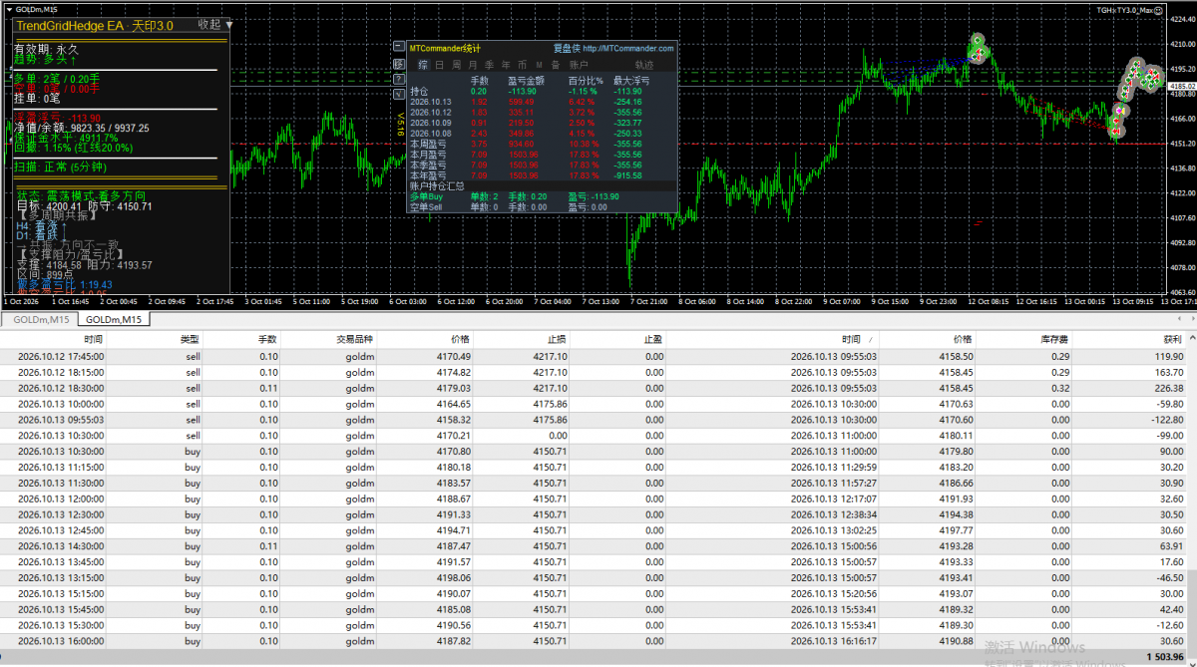1197x667 pixels.
Task: Click the 复盘侠 label in MTCommander header
Action: coord(566,48)
